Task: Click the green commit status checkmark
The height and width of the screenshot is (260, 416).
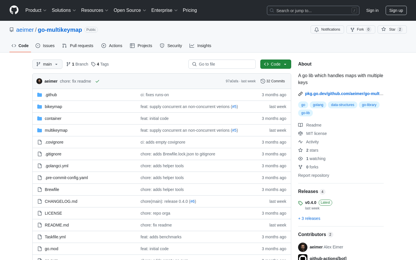Action: point(97,81)
